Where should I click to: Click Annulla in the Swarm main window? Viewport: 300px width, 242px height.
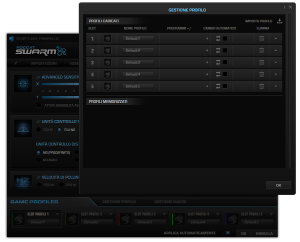coord(264,233)
